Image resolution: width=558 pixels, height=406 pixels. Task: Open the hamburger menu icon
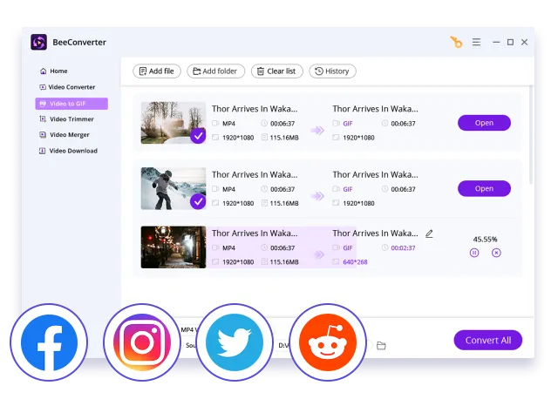476,42
